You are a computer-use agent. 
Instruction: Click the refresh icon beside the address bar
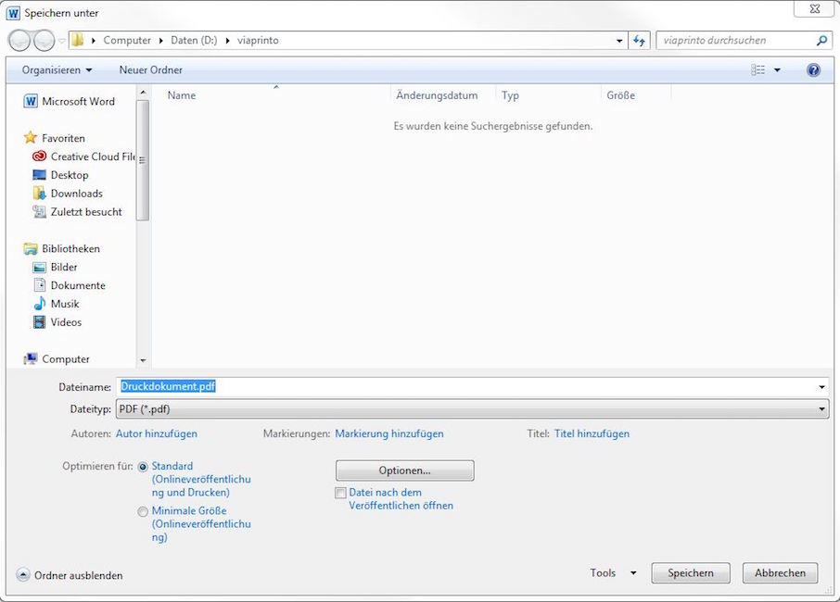point(639,41)
